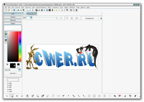144x102 pixels.
Task: Select the rounded rectangle shape tool
Action: tap(99, 96)
